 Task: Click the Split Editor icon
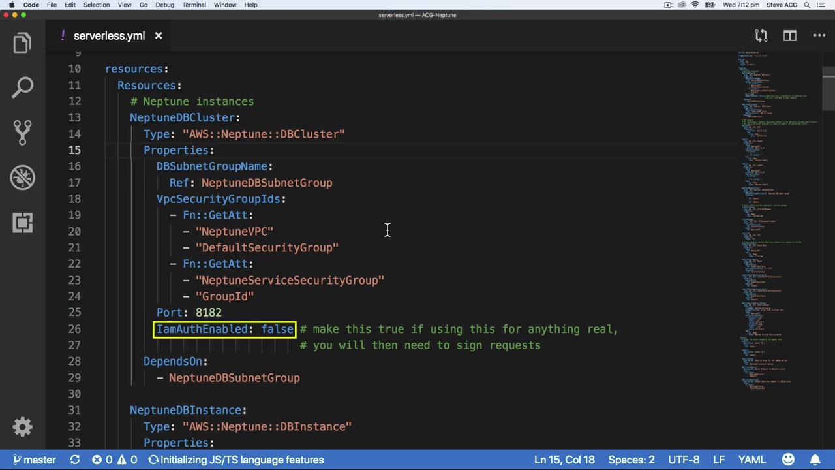[x=790, y=36]
